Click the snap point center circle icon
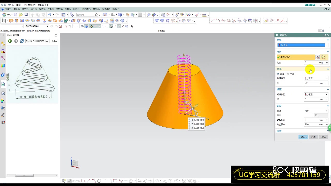This screenshot has height=186, width=331. point(111,26)
